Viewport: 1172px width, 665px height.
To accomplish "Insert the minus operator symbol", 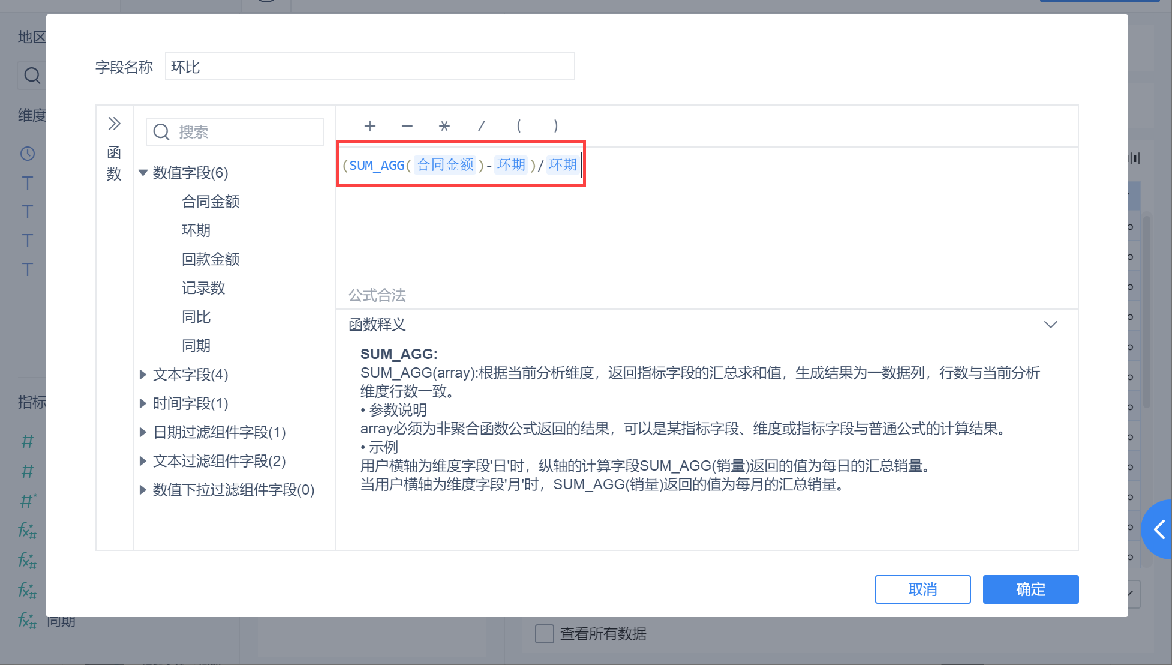I will point(407,126).
